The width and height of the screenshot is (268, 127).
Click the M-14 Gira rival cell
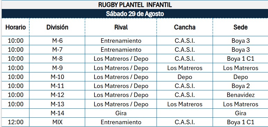click(121, 113)
